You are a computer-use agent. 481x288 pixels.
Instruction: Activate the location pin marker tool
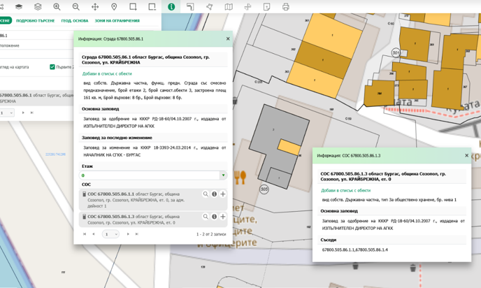(114, 7)
